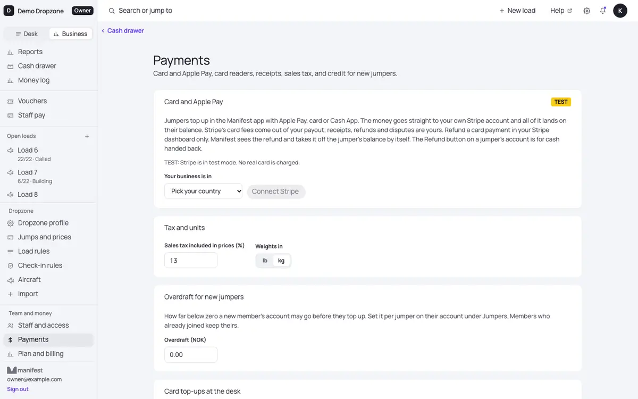This screenshot has width=638, height=399.
Task: Open Dropzone profile settings
Action: point(48,223)
